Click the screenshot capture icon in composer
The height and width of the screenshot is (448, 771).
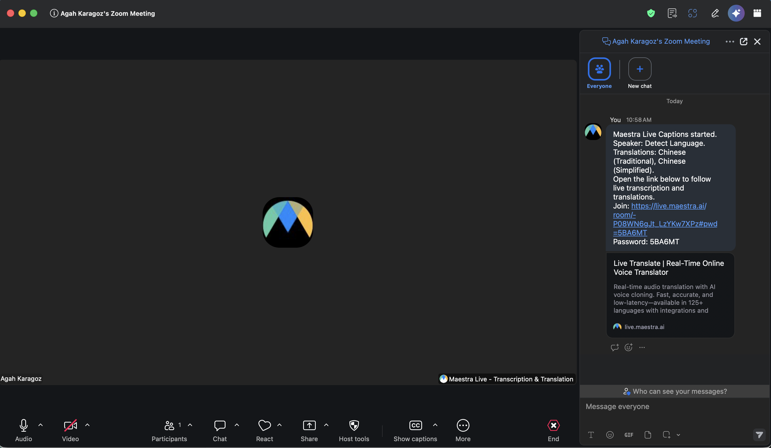click(x=666, y=435)
